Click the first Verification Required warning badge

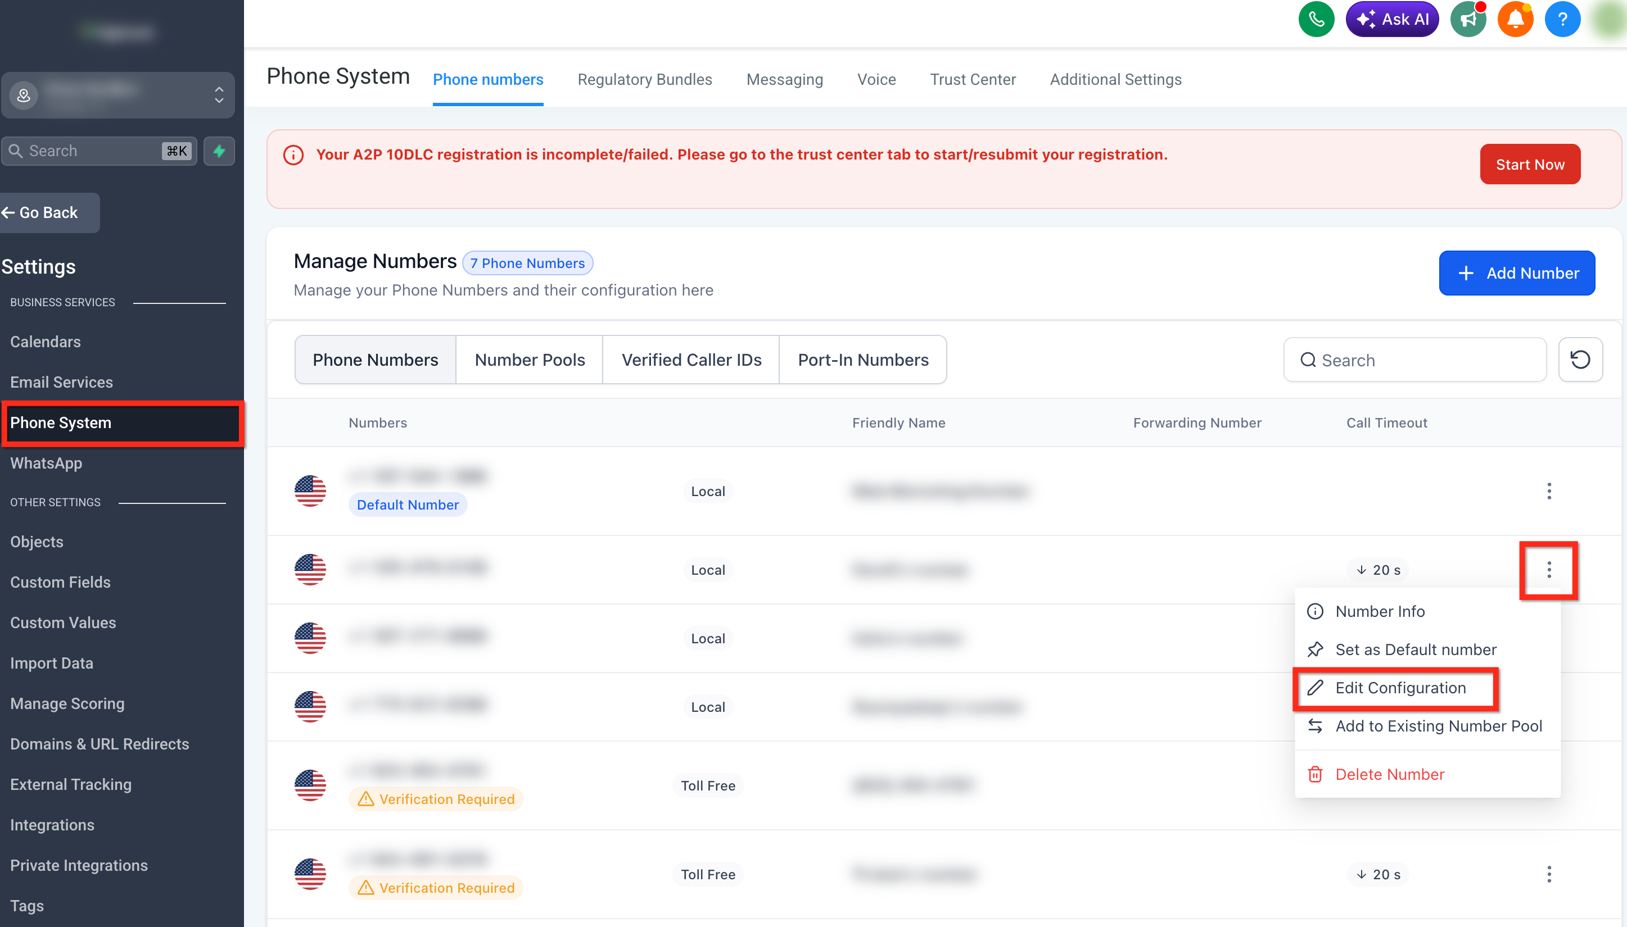tap(436, 798)
